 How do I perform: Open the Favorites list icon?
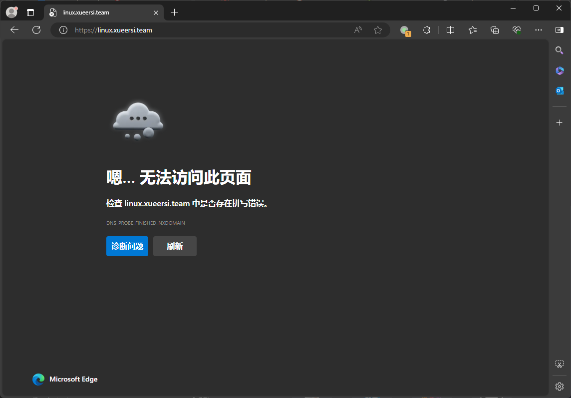point(473,30)
